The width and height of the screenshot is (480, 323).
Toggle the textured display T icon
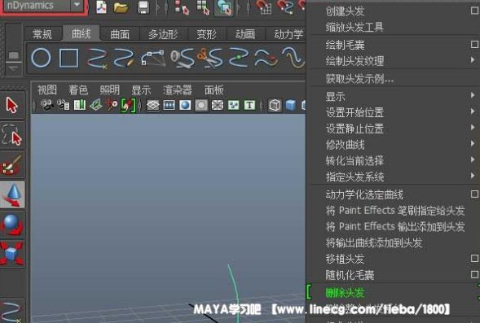point(249,105)
